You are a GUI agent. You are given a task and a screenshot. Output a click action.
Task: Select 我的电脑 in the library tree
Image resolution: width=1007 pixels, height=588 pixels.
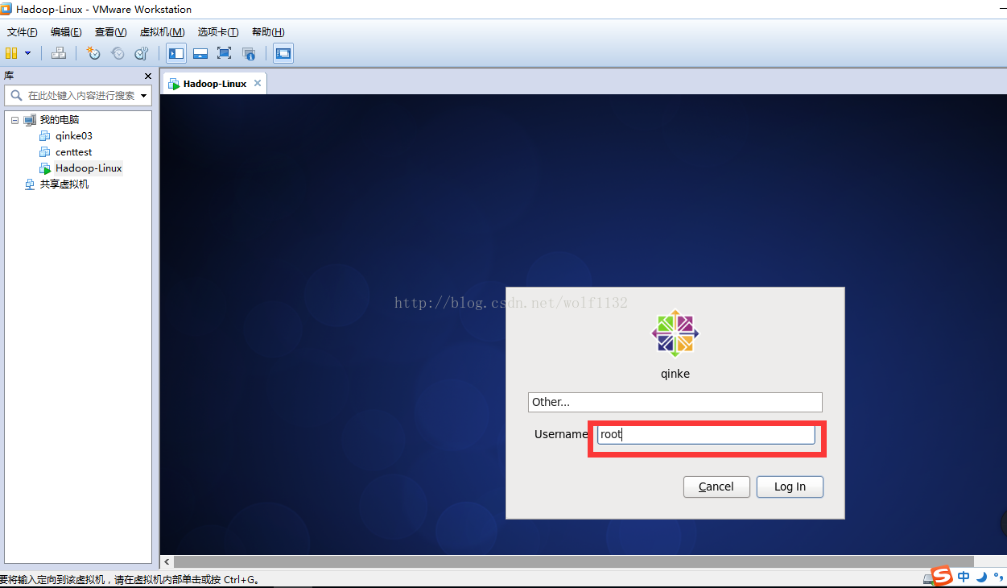(x=60, y=120)
